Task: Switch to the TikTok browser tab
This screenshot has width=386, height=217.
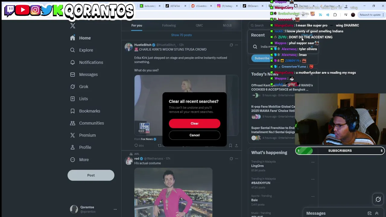Action: [176, 6]
